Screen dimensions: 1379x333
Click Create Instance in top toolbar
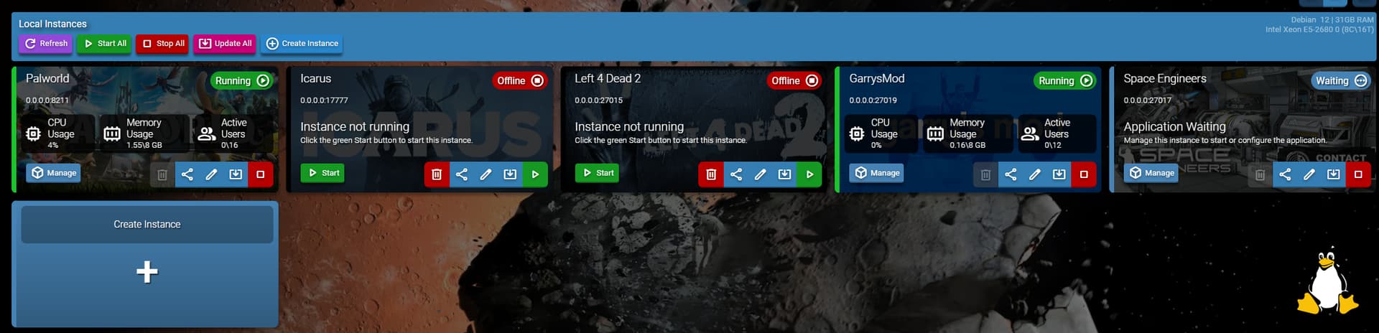point(302,44)
